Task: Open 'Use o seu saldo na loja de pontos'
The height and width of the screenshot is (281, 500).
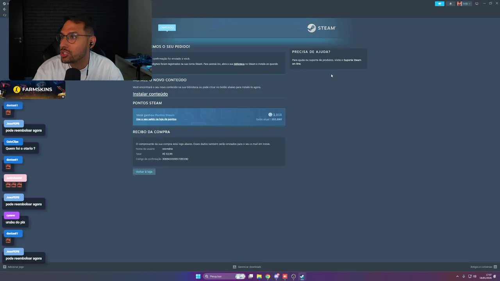Action: coord(156,119)
